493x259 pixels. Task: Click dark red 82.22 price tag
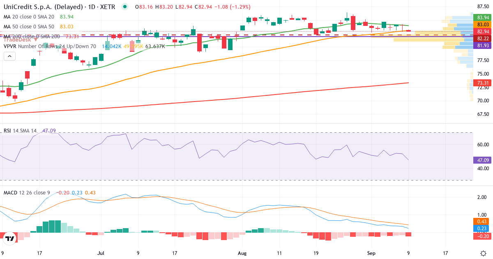(483, 38)
